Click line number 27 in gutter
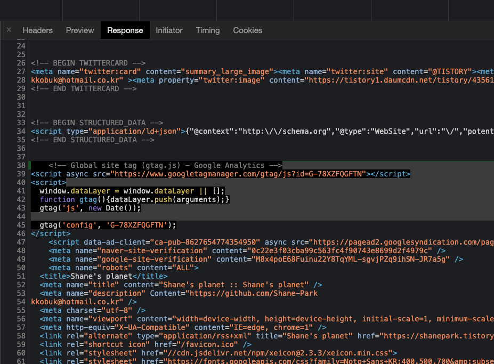The width and height of the screenshot is (494, 364). pyautogui.click(x=21, y=72)
